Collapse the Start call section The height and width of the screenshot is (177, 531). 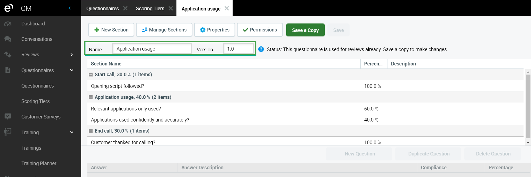(90, 75)
